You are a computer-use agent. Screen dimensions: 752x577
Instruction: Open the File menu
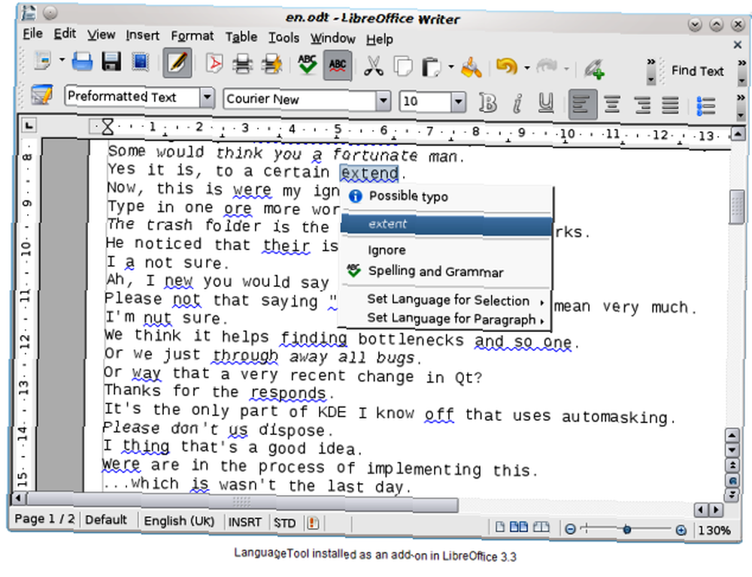point(32,34)
